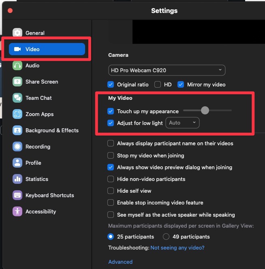Open Zoom Apps settings label

[40, 114]
